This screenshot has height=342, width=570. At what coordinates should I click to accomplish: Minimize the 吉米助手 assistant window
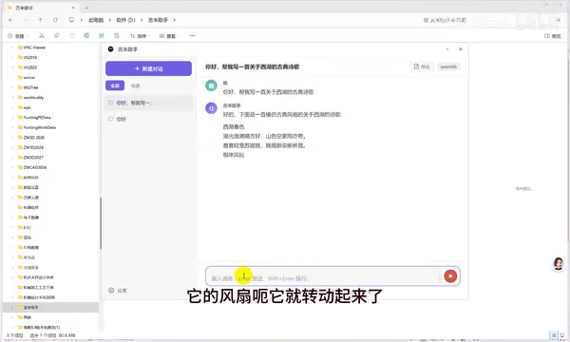point(447,49)
